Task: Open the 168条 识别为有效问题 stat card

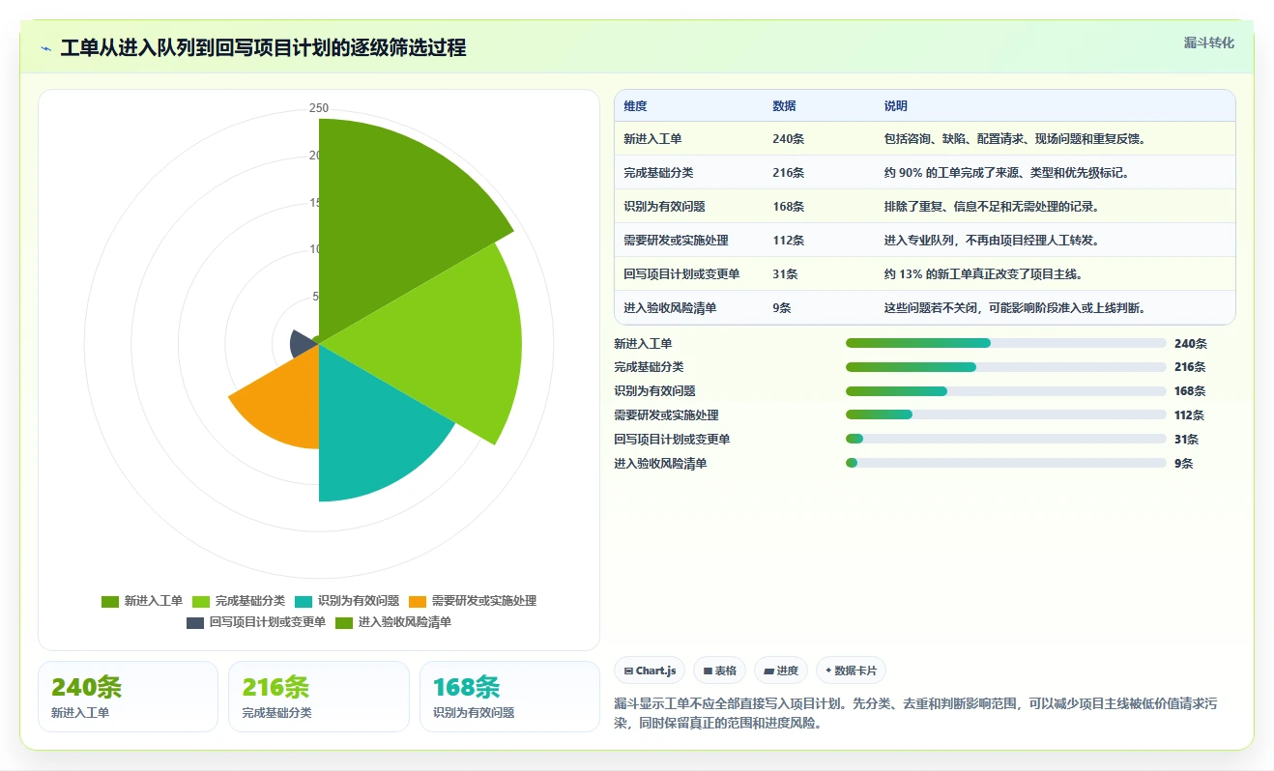Action: [510, 697]
